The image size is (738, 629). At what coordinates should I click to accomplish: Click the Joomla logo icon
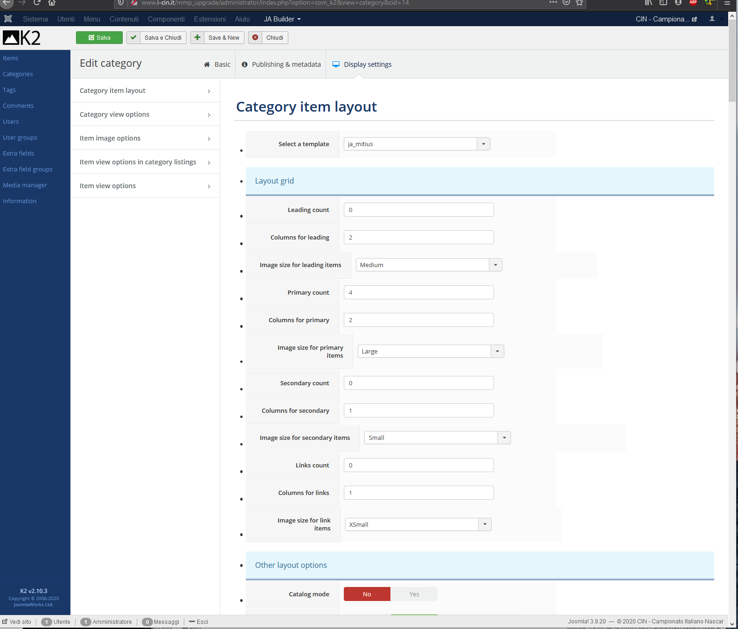pyautogui.click(x=8, y=19)
